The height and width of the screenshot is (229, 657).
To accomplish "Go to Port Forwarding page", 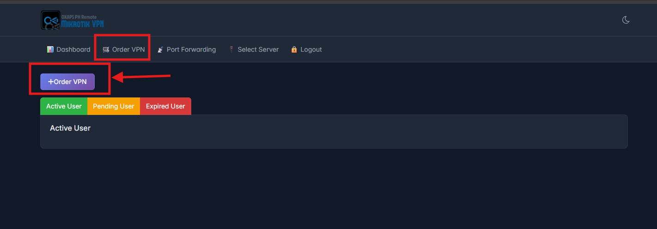I will (187, 49).
